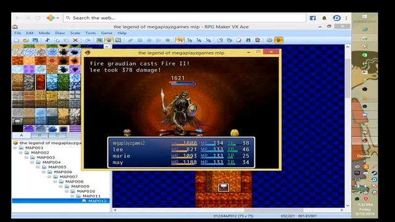The height and width of the screenshot is (222, 395).
Task: Open the Tools menu
Action: pos(91,33)
